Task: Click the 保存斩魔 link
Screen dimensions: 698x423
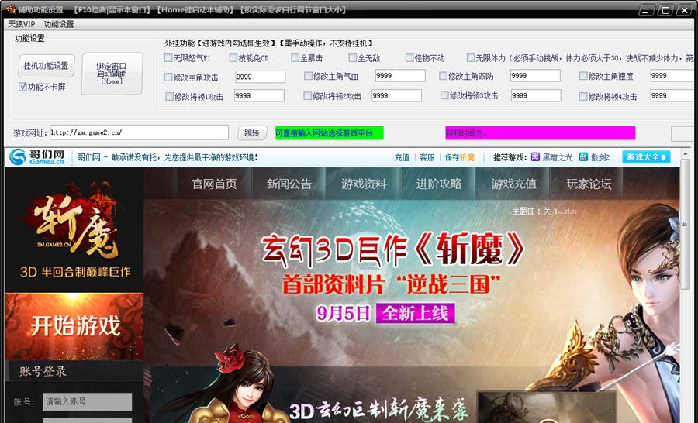Action: (x=460, y=157)
